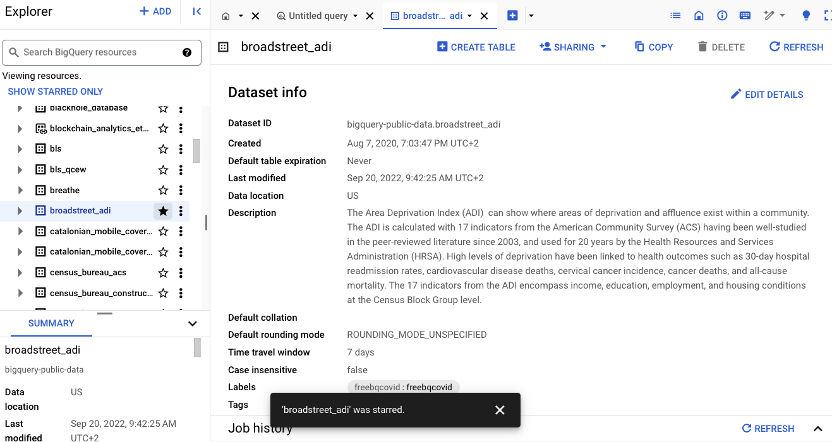Click the freebqcovid label chip
This screenshot has height=442, width=832.
pos(403,387)
